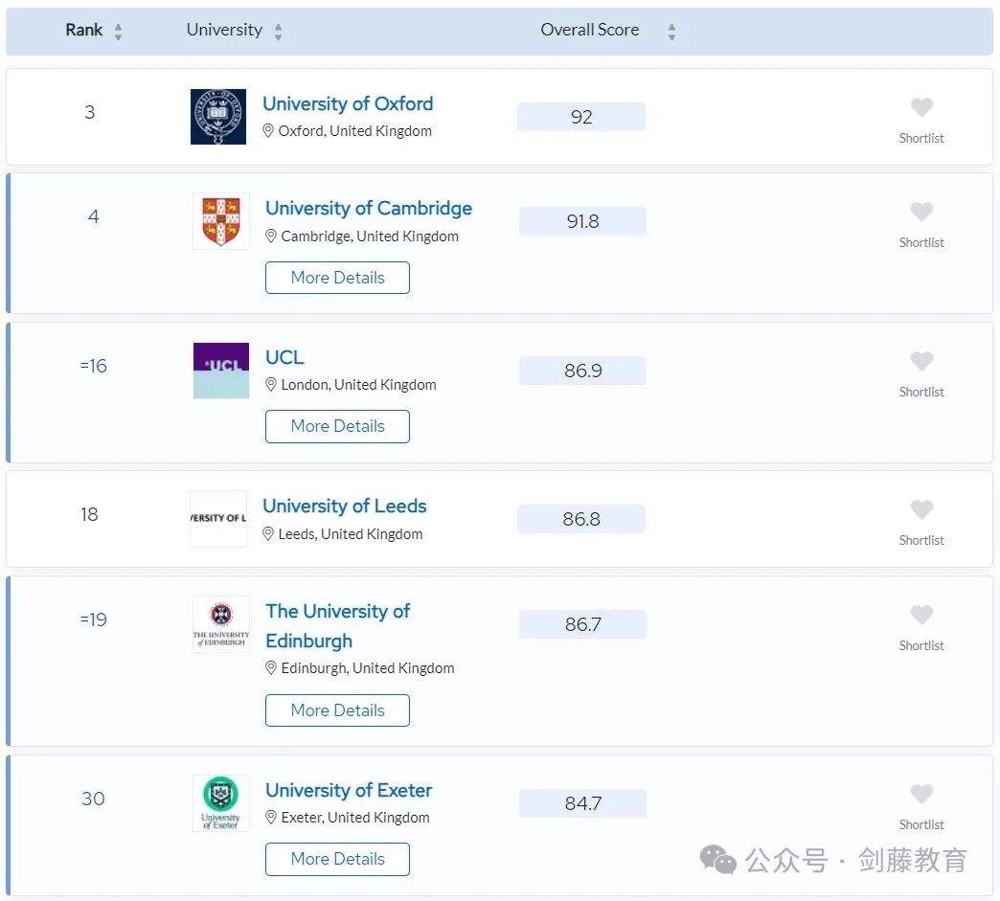Screen dimensions: 1000x901
Task: Click the University of Exeter logo
Action: (x=220, y=802)
